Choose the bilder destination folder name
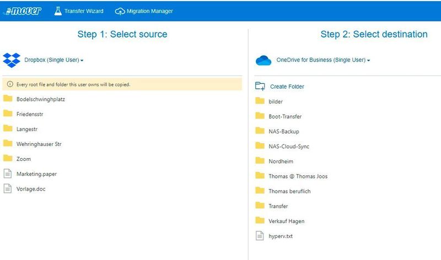 [x=276, y=101]
